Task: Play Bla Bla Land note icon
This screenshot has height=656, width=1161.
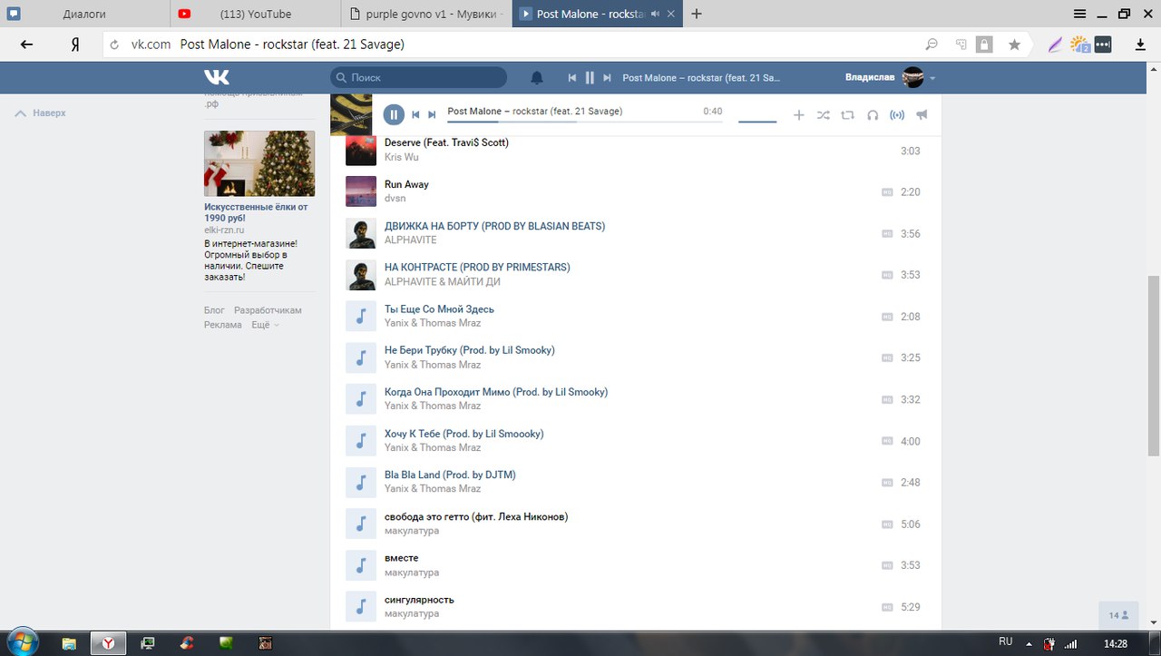Action: (x=361, y=482)
